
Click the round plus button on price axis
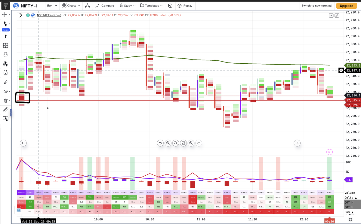coord(341,70)
